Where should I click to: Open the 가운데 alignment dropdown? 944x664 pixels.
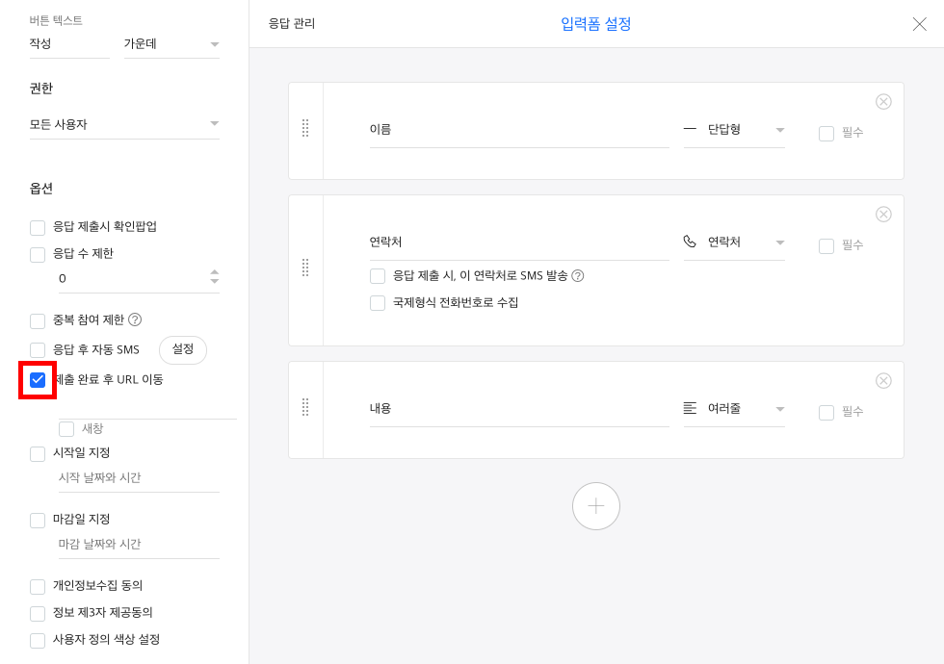pos(171,44)
